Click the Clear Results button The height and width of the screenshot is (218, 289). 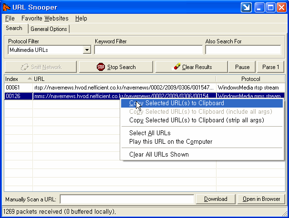[192, 67]
